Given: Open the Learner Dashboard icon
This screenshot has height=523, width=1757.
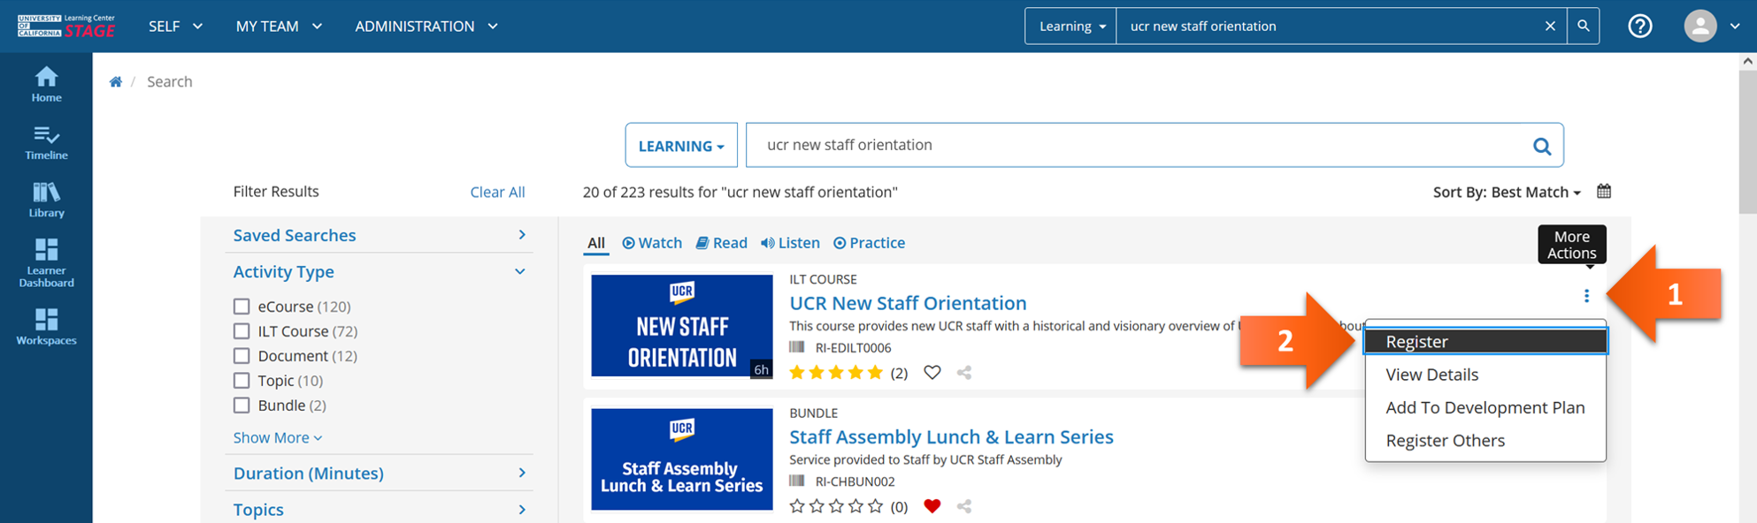Looking at the screenshot, I should pos(46,262).
